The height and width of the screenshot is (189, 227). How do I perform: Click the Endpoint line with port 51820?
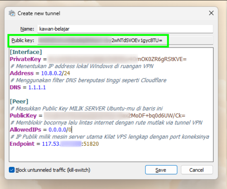(x=54, y=144)
